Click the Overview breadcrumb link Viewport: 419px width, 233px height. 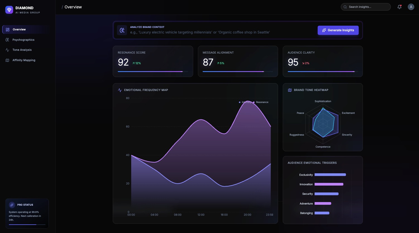tap(73, 7)
